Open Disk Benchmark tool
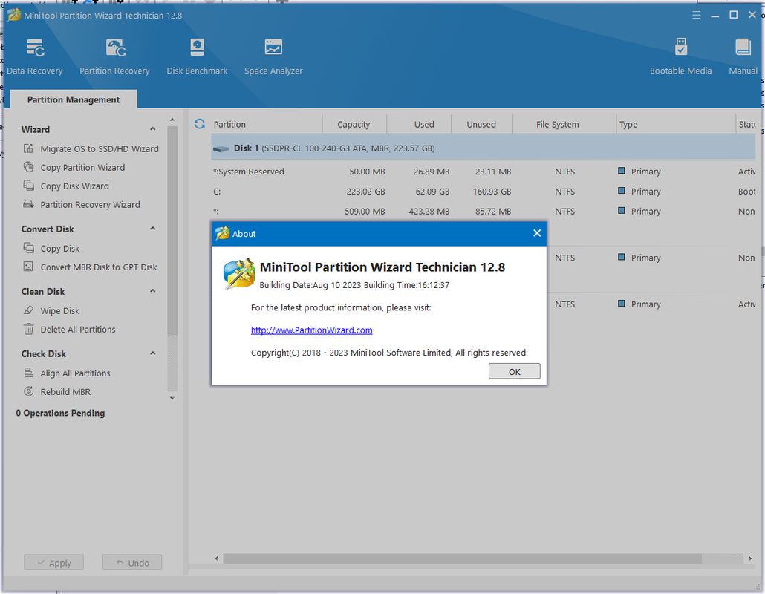 pyautogui.click(x=197, y=56)
